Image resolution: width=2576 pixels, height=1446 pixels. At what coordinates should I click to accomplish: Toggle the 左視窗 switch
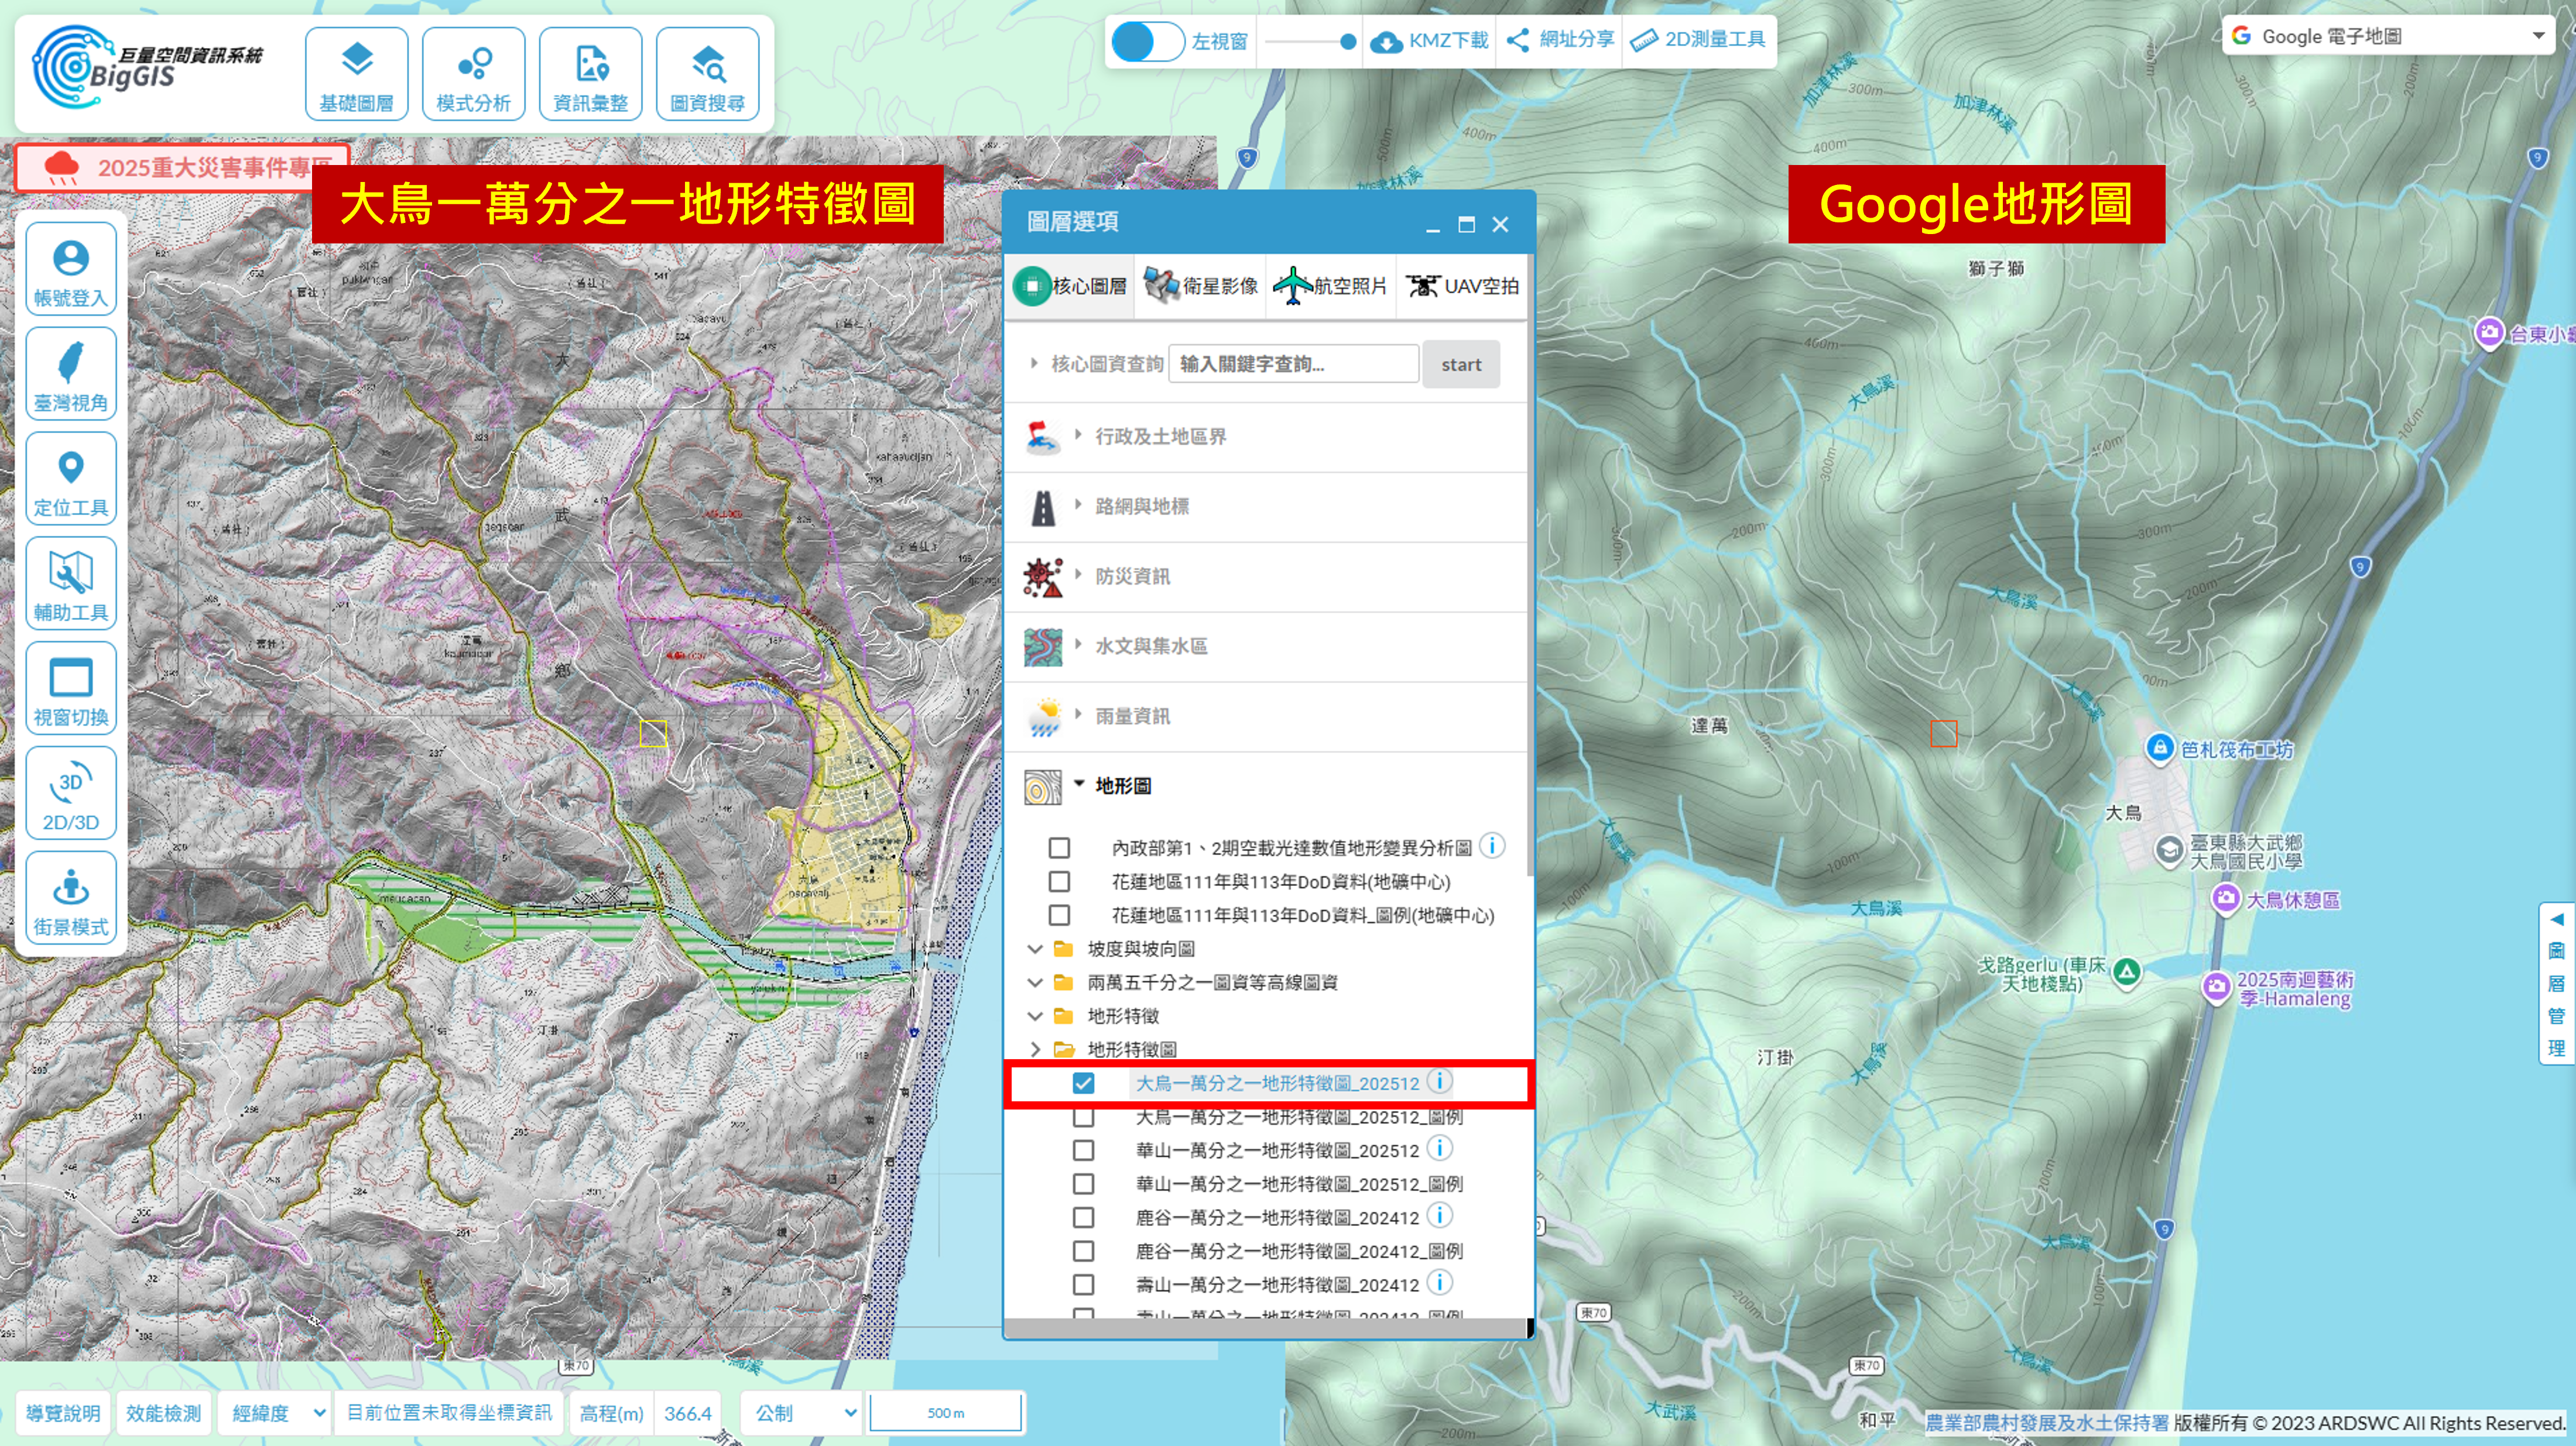[1147, 41]
